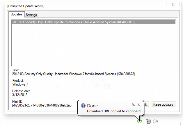Dismiss the Done notification balloon with X
Viewport: 183px width, 126px height.
[138, 105]
